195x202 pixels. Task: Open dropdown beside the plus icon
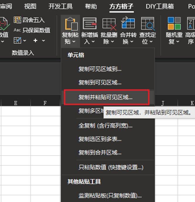pyautogui.click(x=44, y=41)
